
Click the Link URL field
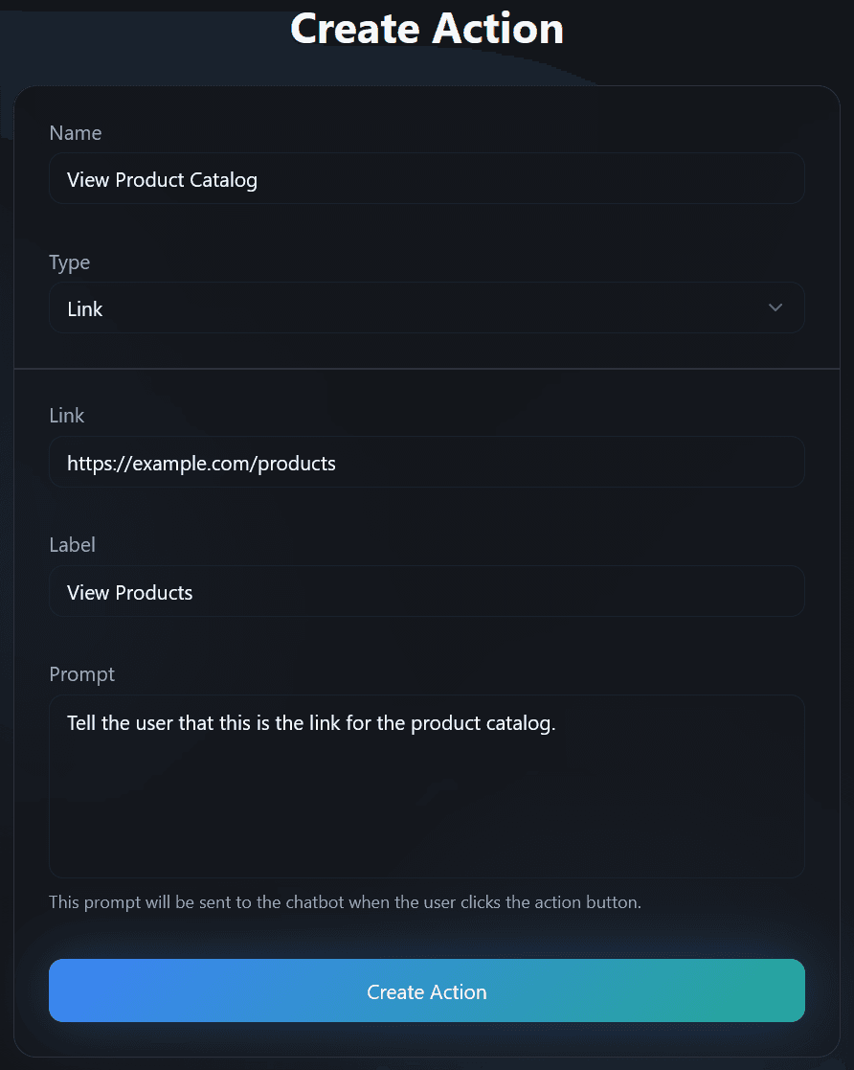(427, 462)
